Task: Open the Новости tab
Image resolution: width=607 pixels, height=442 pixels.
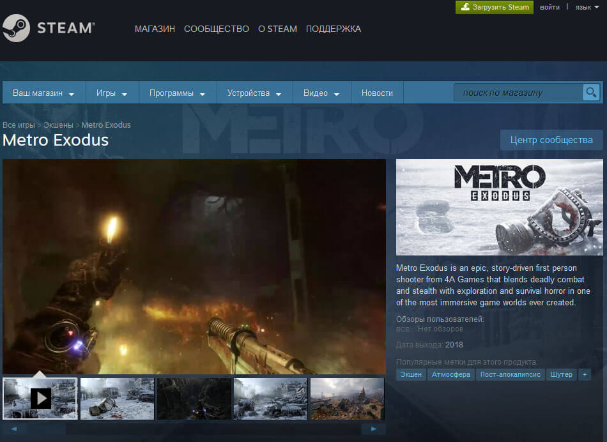Action: [x=377, y=93]
